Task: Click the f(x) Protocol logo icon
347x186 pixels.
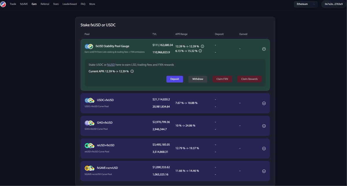Action: point(3,4)
